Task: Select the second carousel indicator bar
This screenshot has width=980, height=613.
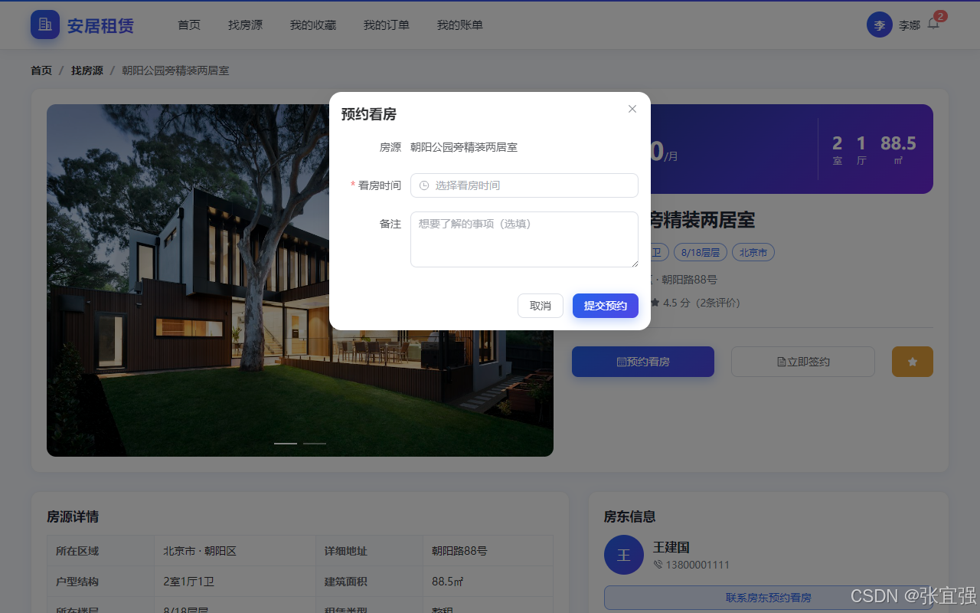Action: tap(315, 444)
